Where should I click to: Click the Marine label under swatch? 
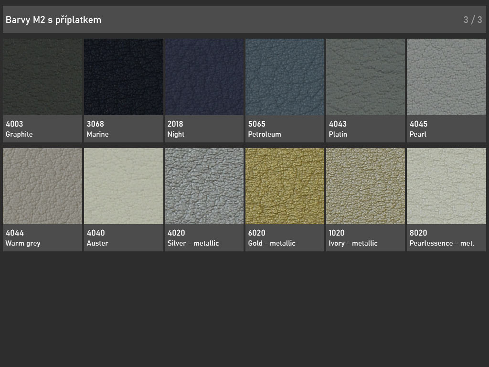[x=97, y=134]
